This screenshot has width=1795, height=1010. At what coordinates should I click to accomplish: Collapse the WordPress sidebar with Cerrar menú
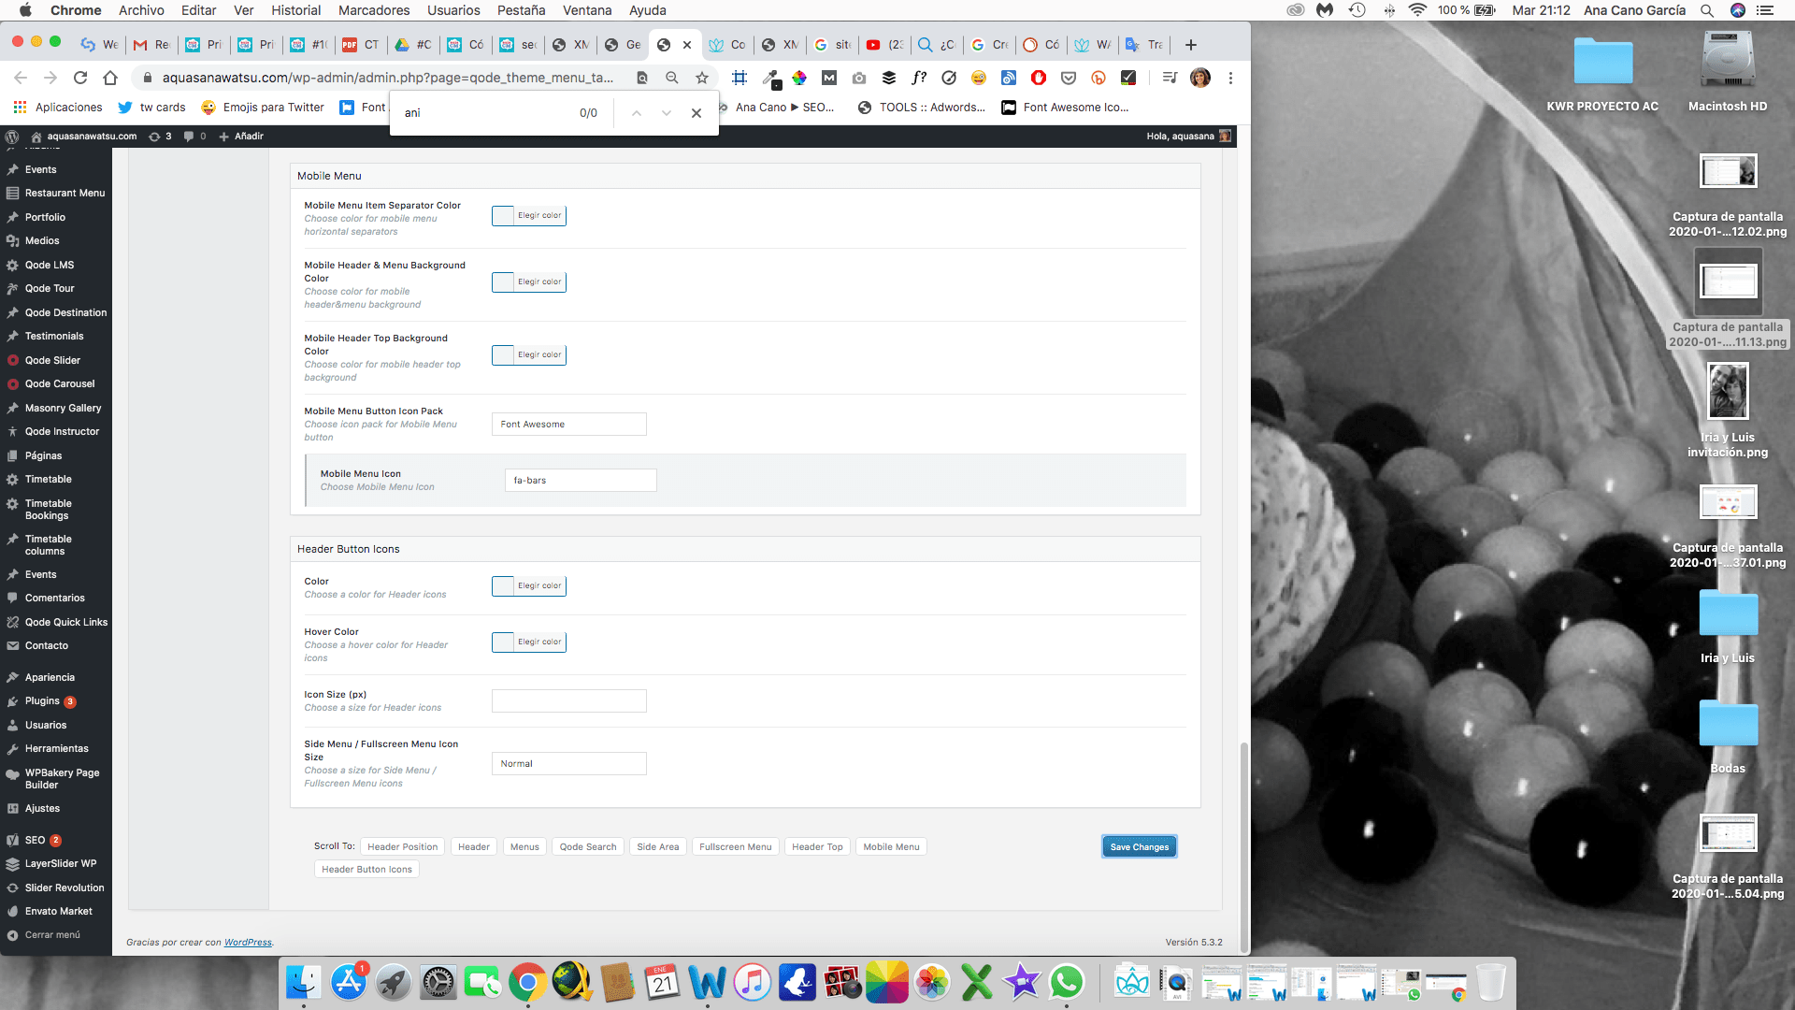coord(52,935)
